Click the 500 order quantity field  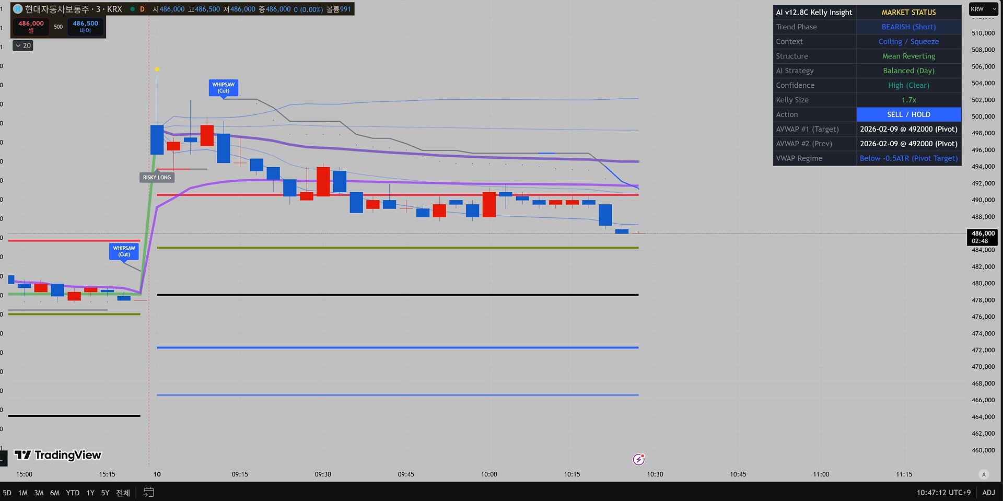[x=58, y=27]
